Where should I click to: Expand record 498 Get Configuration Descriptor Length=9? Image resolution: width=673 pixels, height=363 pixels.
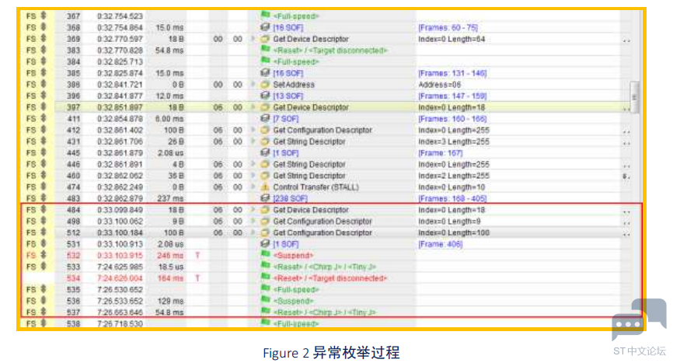pyautogui.click(x=253, y=221)
